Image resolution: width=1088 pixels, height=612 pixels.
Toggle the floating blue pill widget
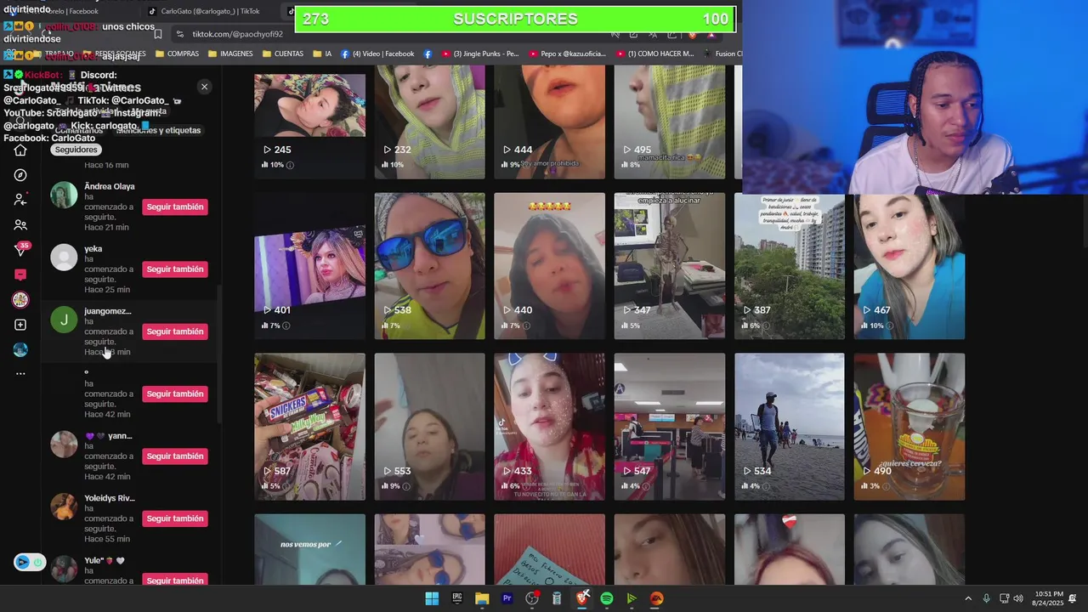point(29,562)
